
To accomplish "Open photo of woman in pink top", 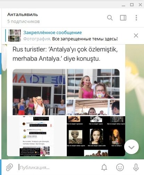I will pos(93,83).
